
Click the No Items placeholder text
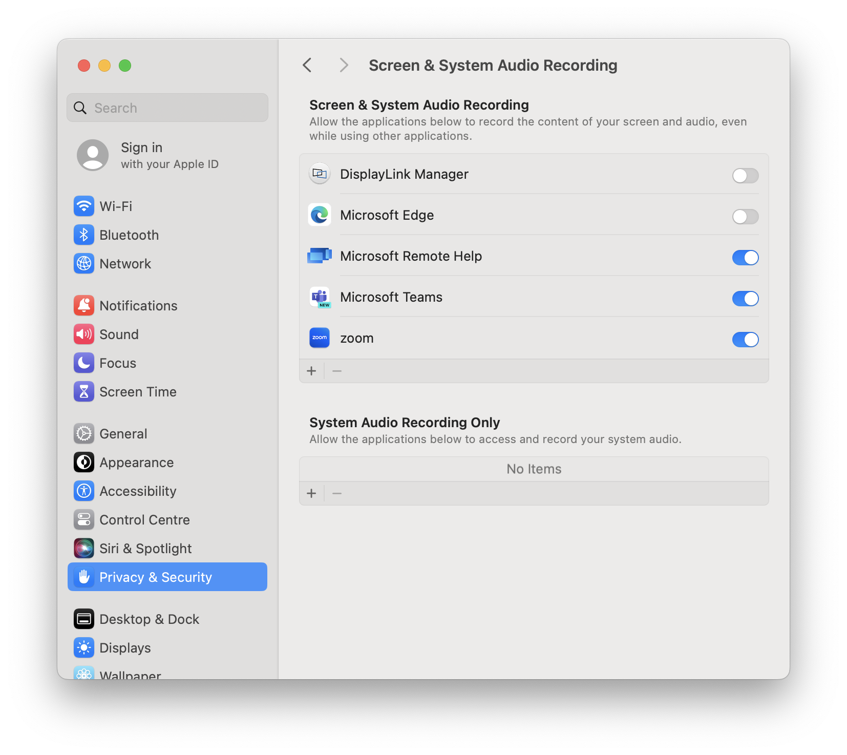(534, 469)
